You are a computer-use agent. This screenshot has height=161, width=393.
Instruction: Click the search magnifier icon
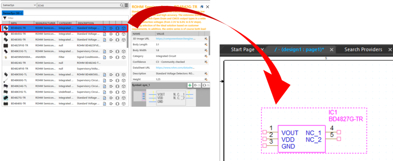(122, 5)
